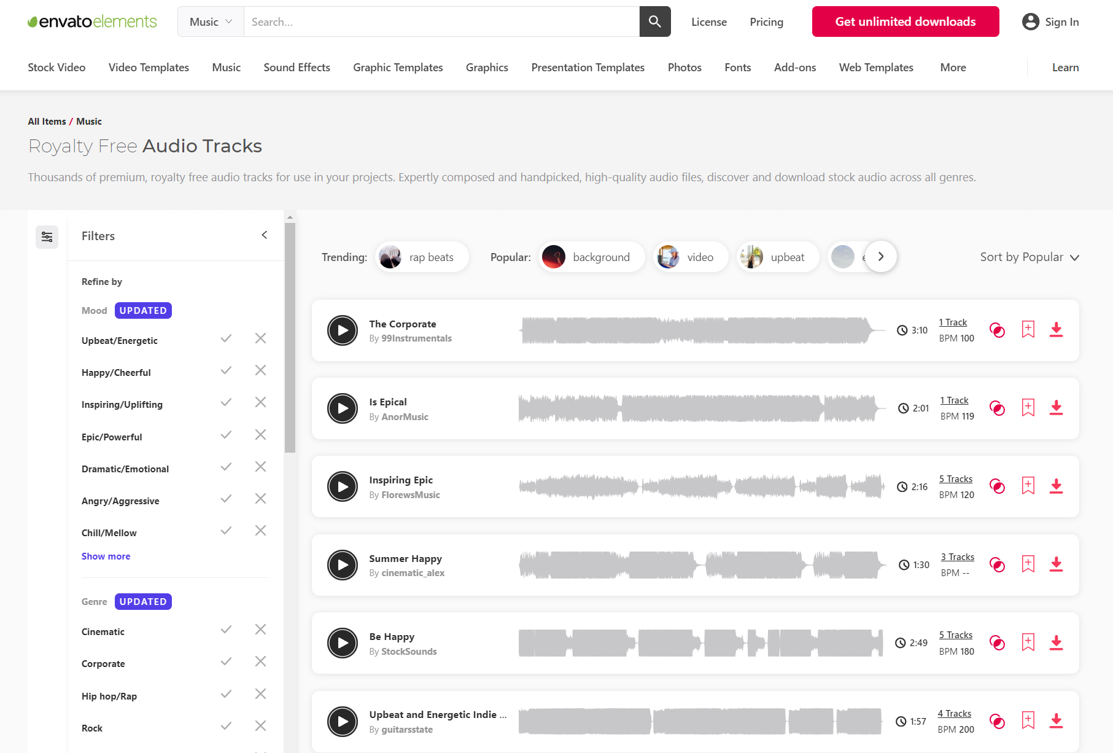Play the Be Happy track
1113x753 pixels.
click(343, 643)
